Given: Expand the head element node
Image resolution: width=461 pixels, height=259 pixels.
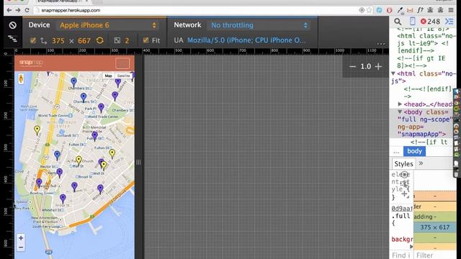Looking at the screenshot, I should 400,104.
